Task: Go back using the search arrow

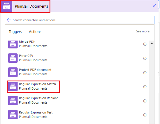Action: click(x=9, y=20)
